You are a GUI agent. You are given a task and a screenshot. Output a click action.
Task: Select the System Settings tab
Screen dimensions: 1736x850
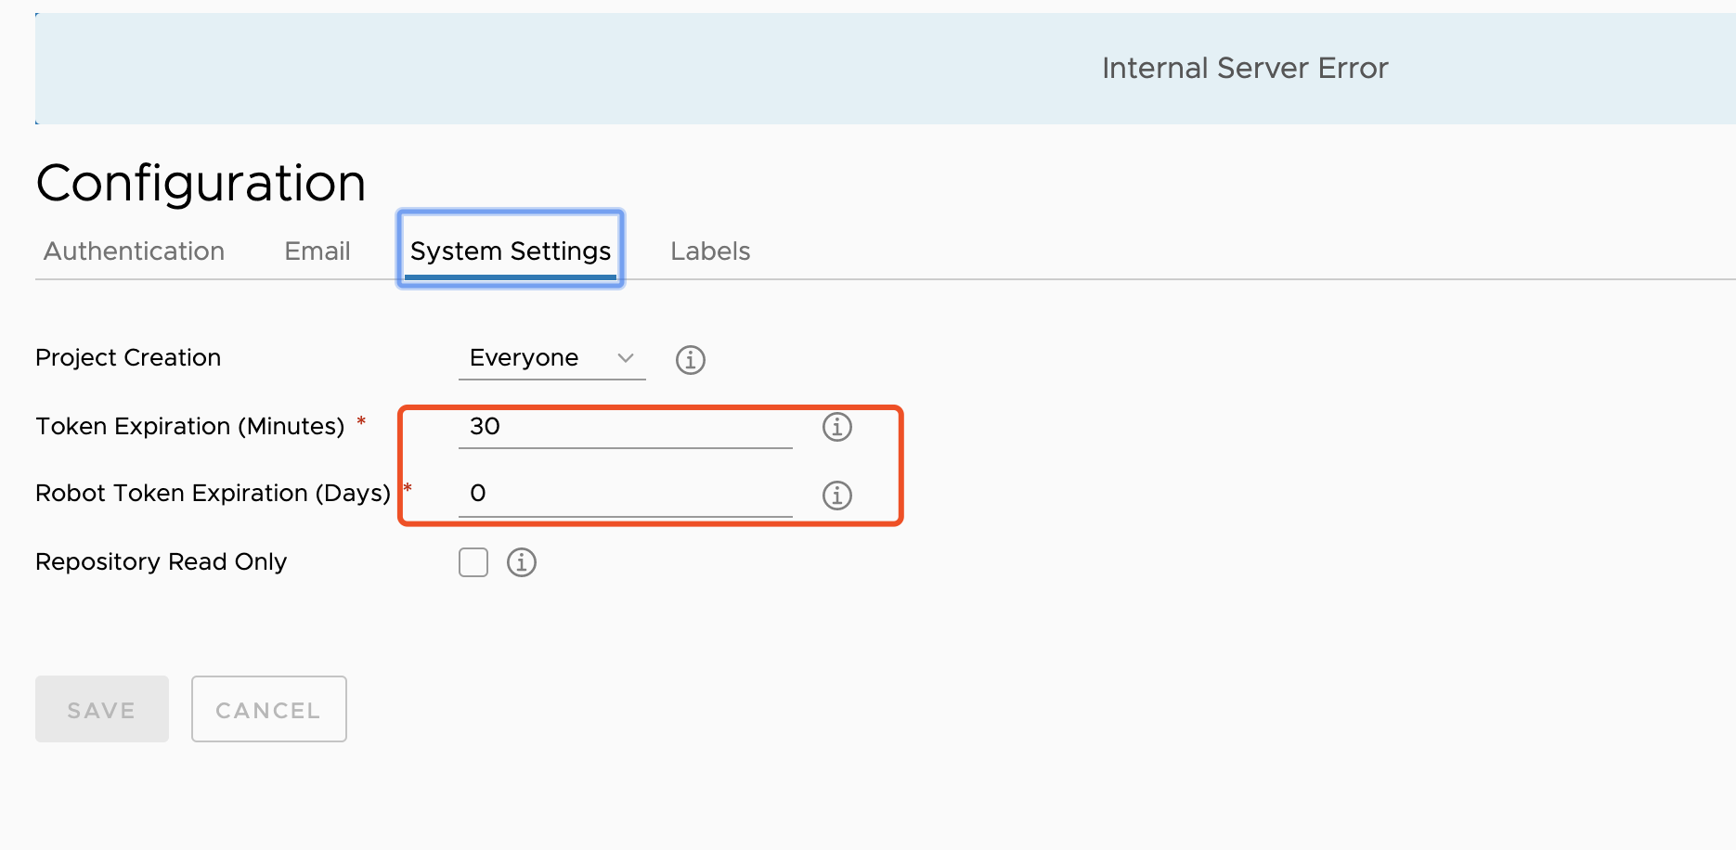click(x=511, y=251)
